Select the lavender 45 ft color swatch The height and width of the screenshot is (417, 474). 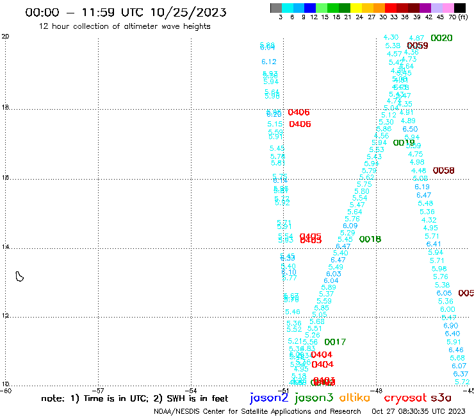[x=436, y=8]
